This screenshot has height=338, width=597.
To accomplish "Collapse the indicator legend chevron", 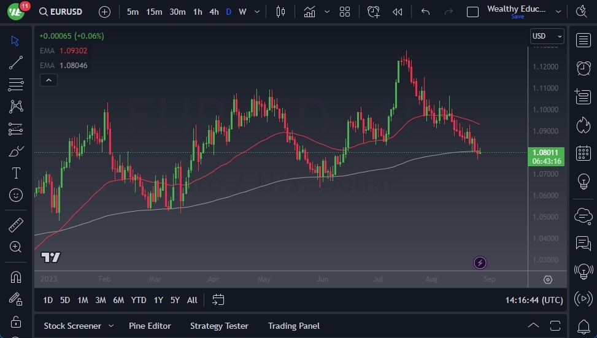I will (48, 80).
